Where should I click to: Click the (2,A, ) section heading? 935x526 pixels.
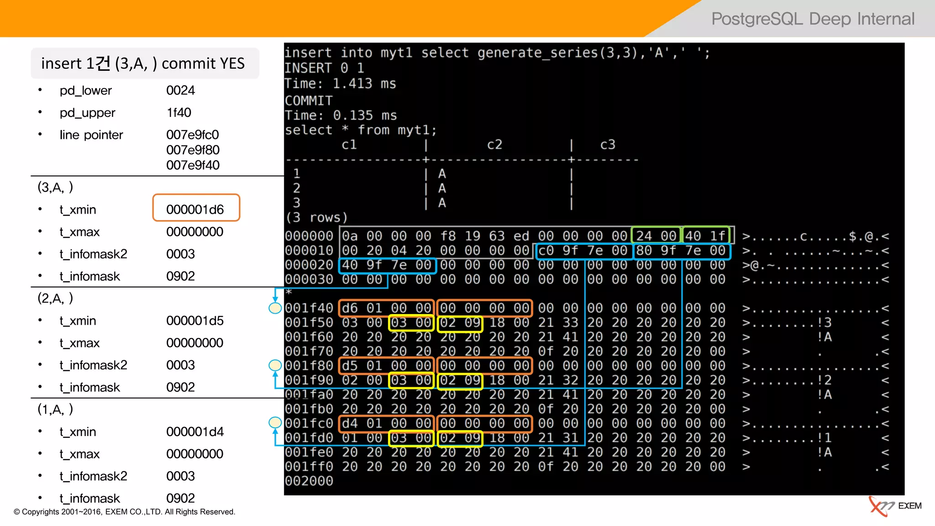click(55, 299)
